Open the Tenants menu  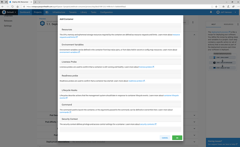[73, 12]
